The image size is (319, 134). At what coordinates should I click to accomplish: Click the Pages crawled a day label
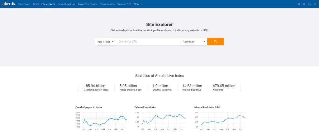[131, 90]
